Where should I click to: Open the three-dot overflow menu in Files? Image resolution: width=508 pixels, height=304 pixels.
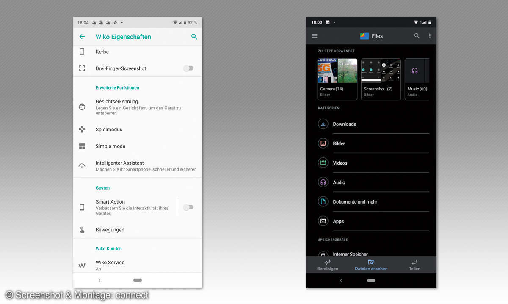[430, 36]
